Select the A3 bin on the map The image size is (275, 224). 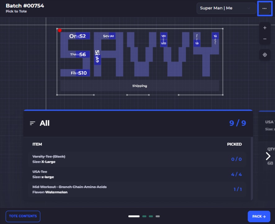112,36
